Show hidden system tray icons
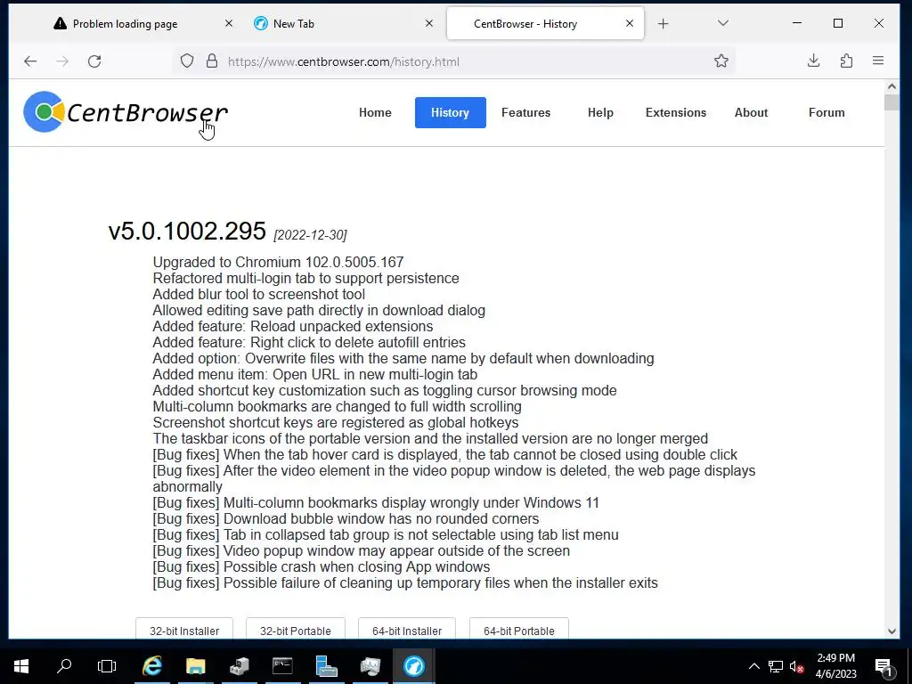Viewport: 912px width, 684px height. coord(753,666)
